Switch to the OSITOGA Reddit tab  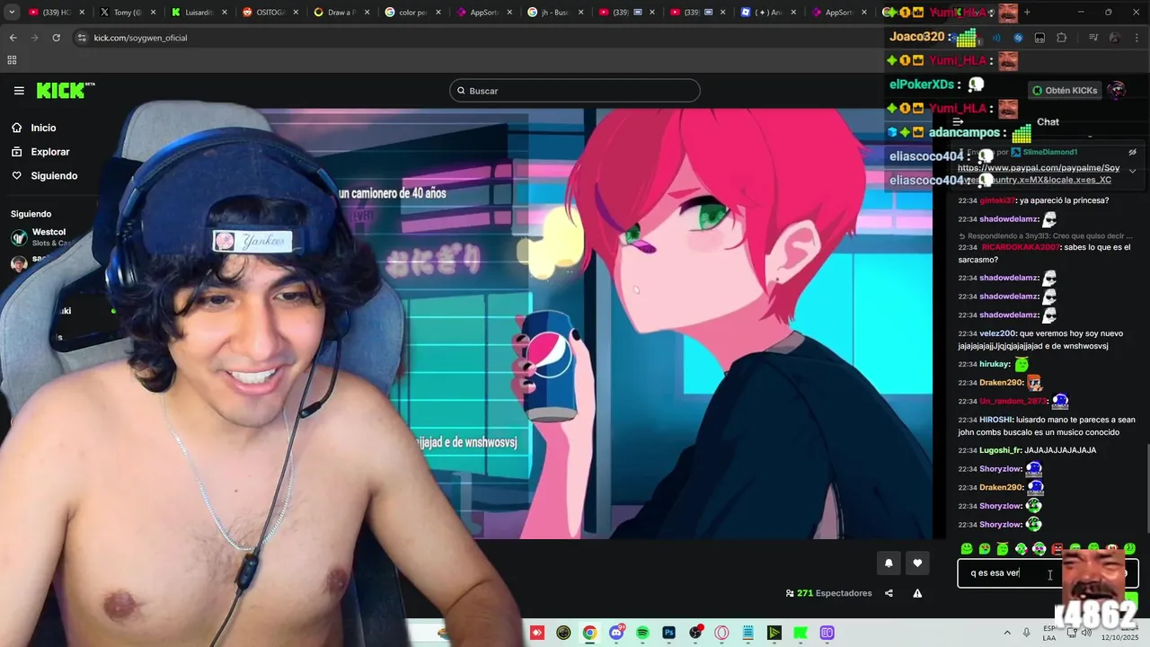[270, 13]
